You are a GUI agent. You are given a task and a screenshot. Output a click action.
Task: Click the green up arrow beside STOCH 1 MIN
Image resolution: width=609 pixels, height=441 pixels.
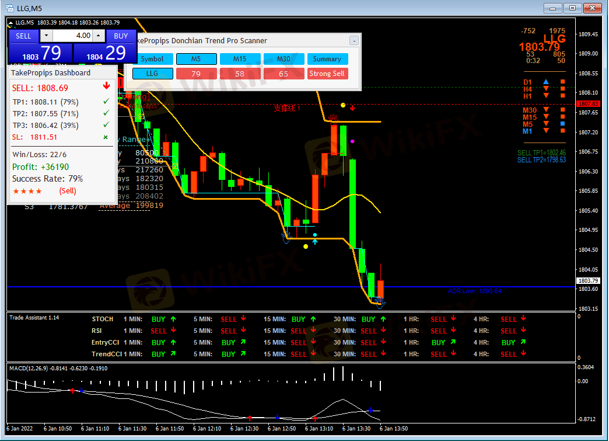pos(173,320)
